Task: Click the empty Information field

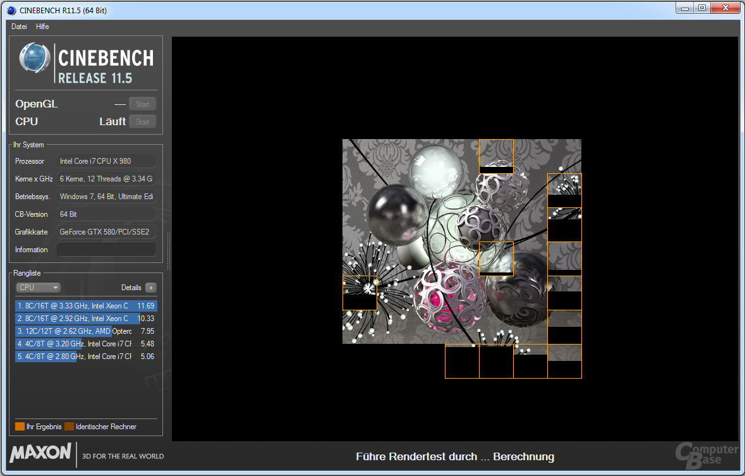Action: pos(106,249)
